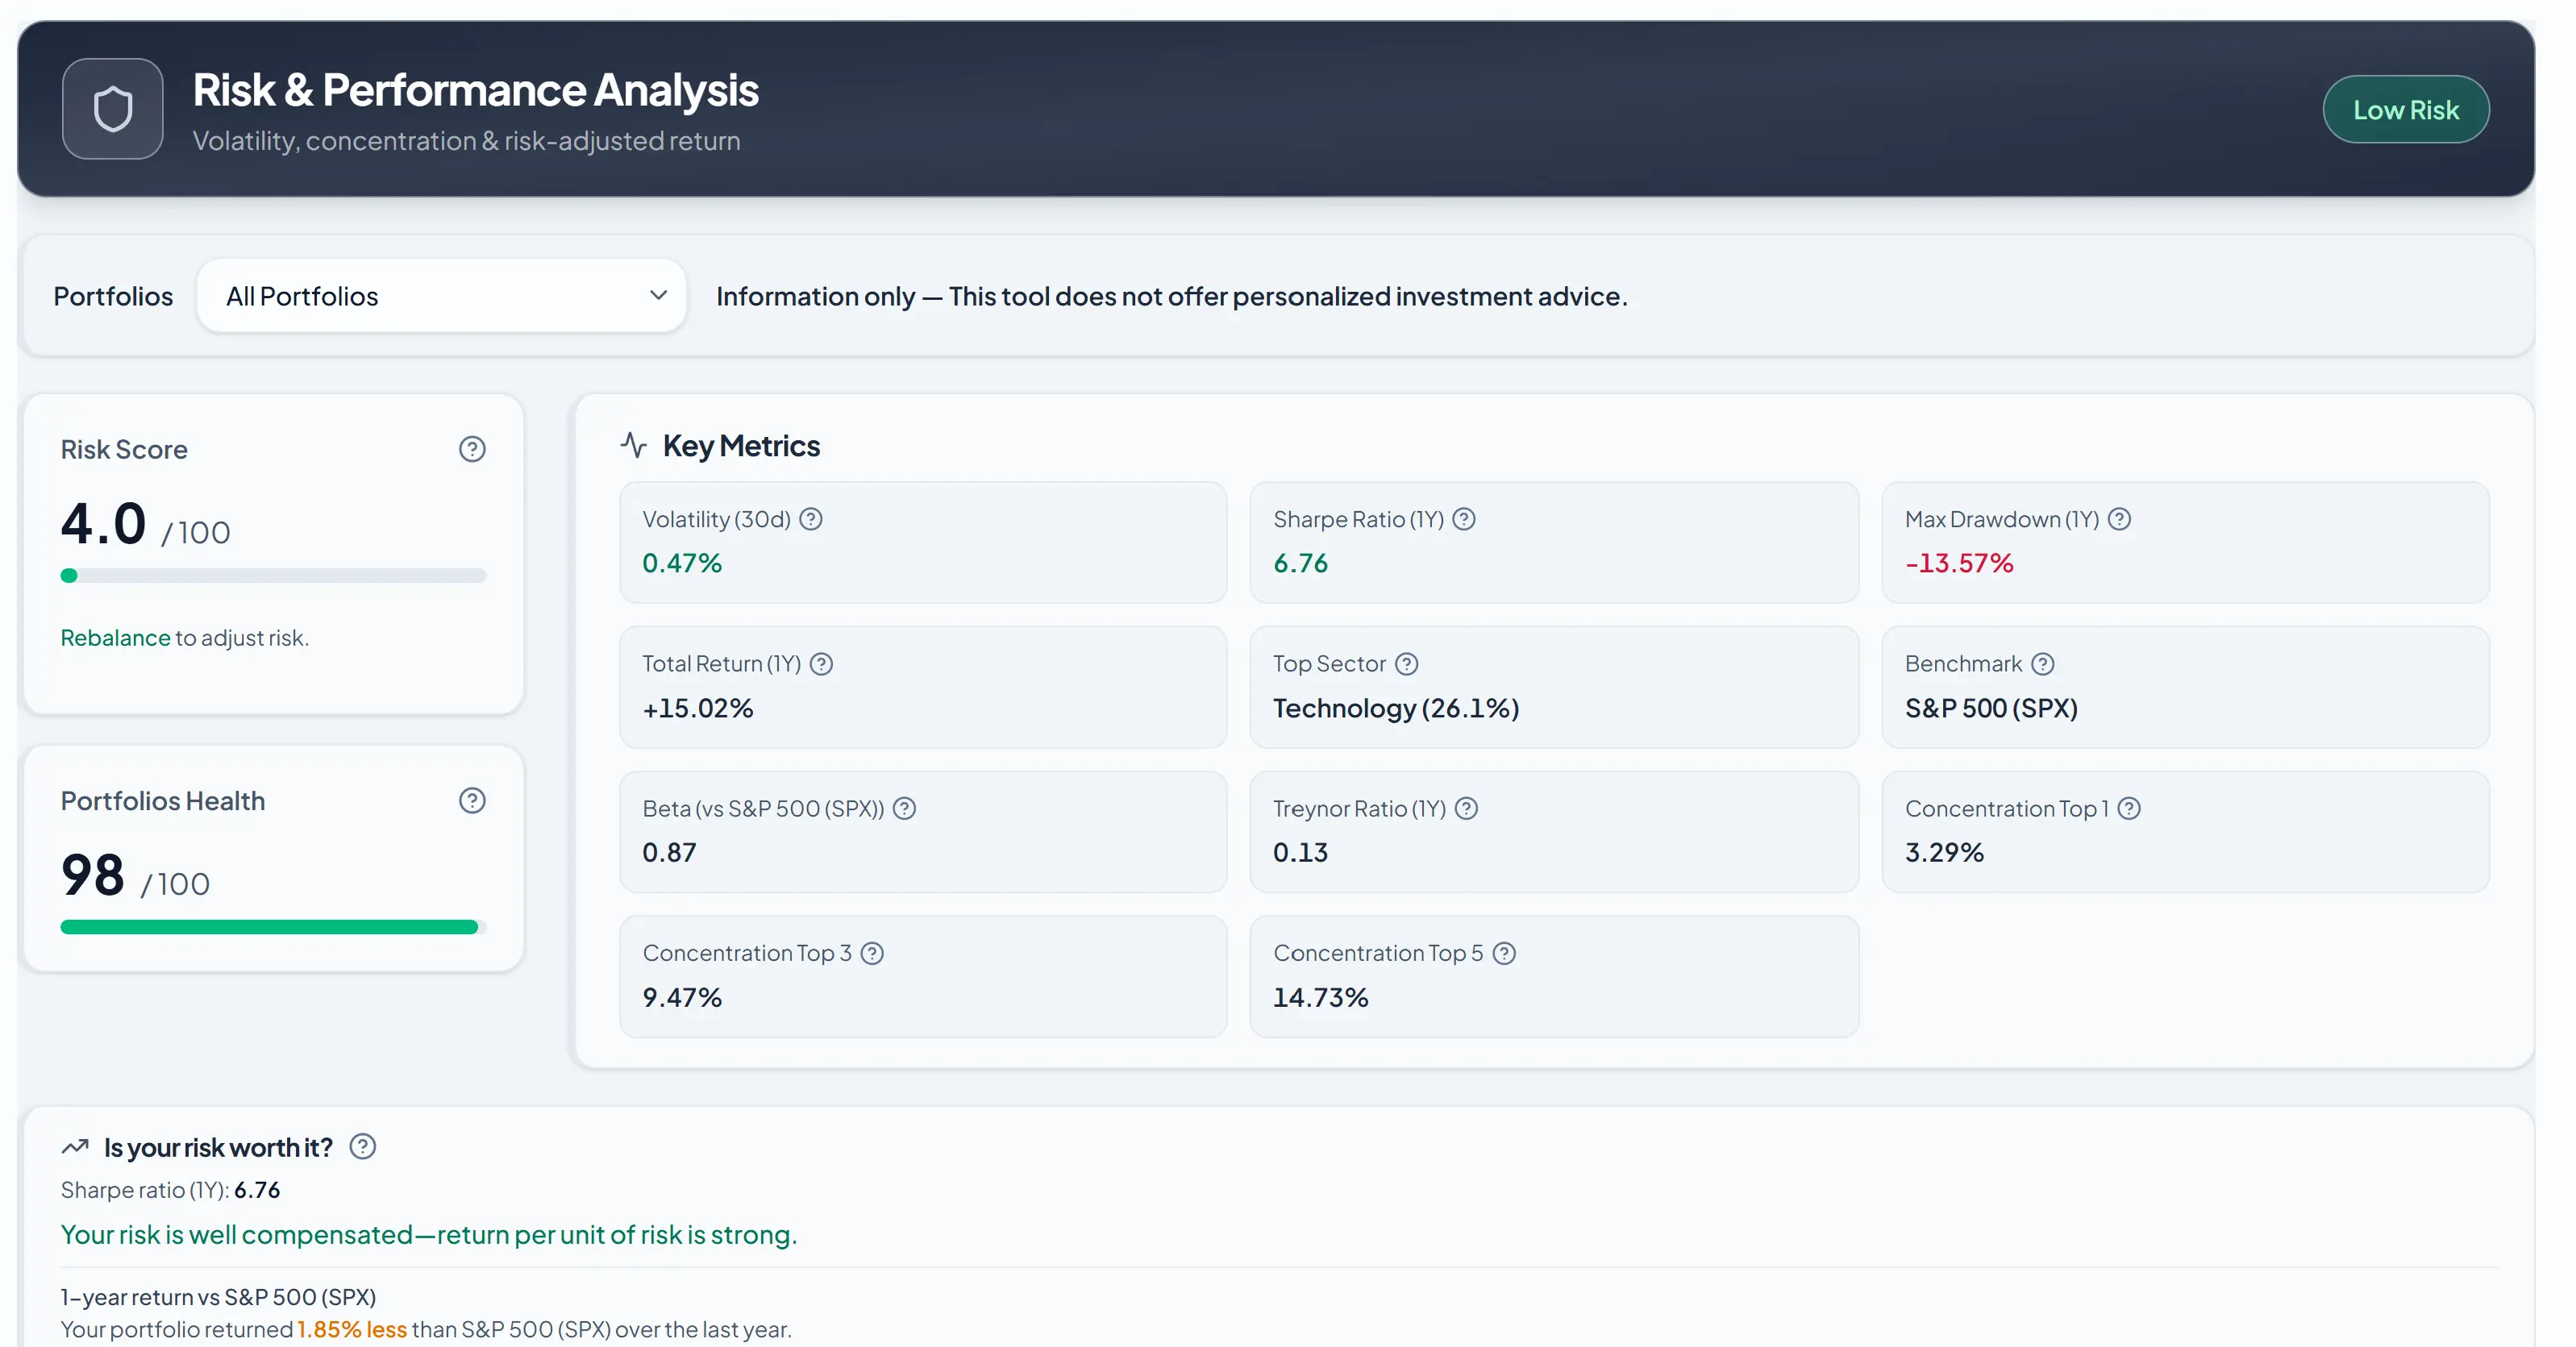Click the Top Sector help icon
2576x1347 pixels.
click(1406, 663)
